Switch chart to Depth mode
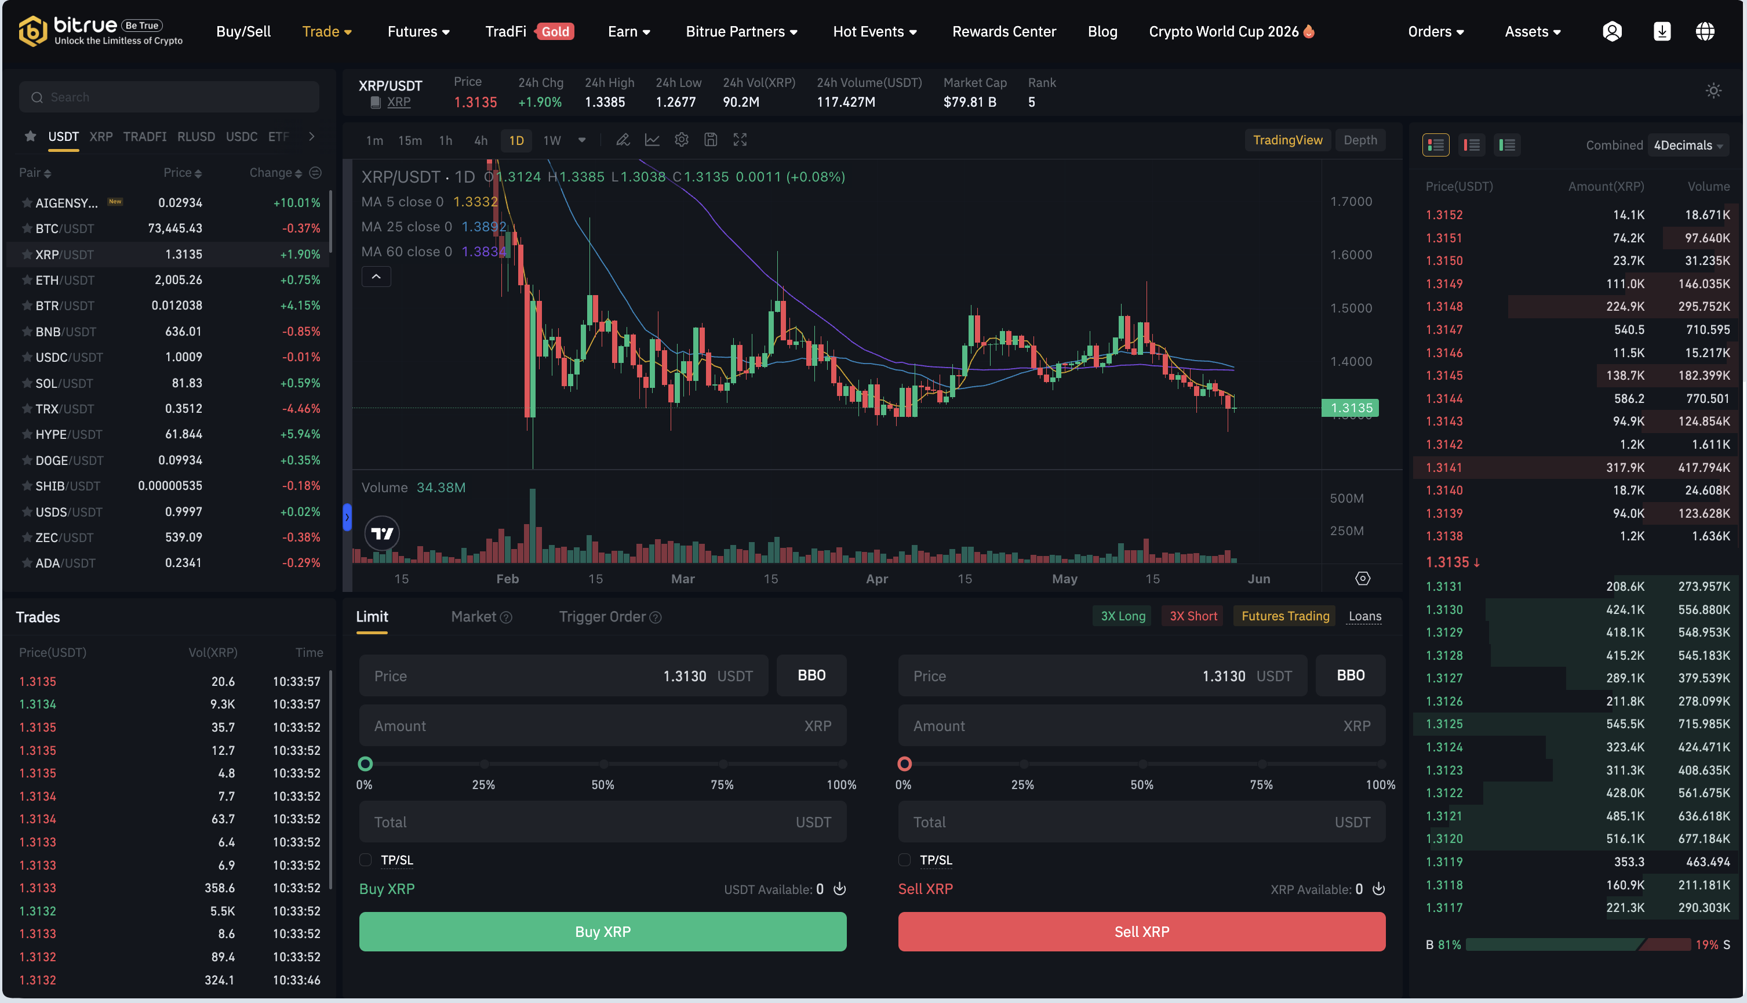This screenshot has height=1003, width=1747. pyautogui.click(x=1360, y=140)
